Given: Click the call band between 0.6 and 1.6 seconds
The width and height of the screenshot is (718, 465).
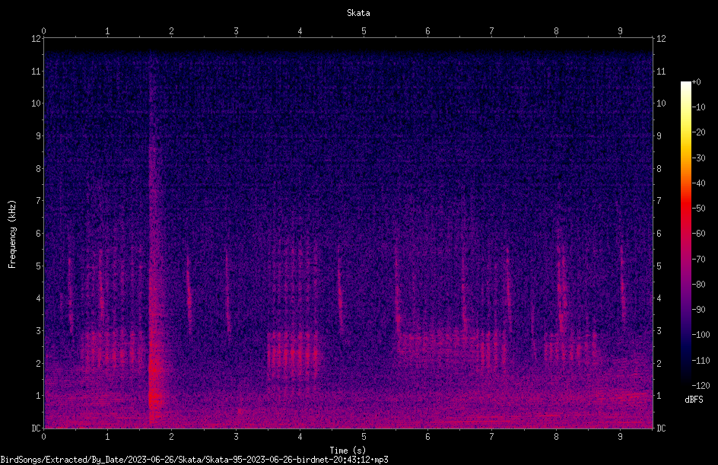Looking at the screenshot, I should [113, 349].
